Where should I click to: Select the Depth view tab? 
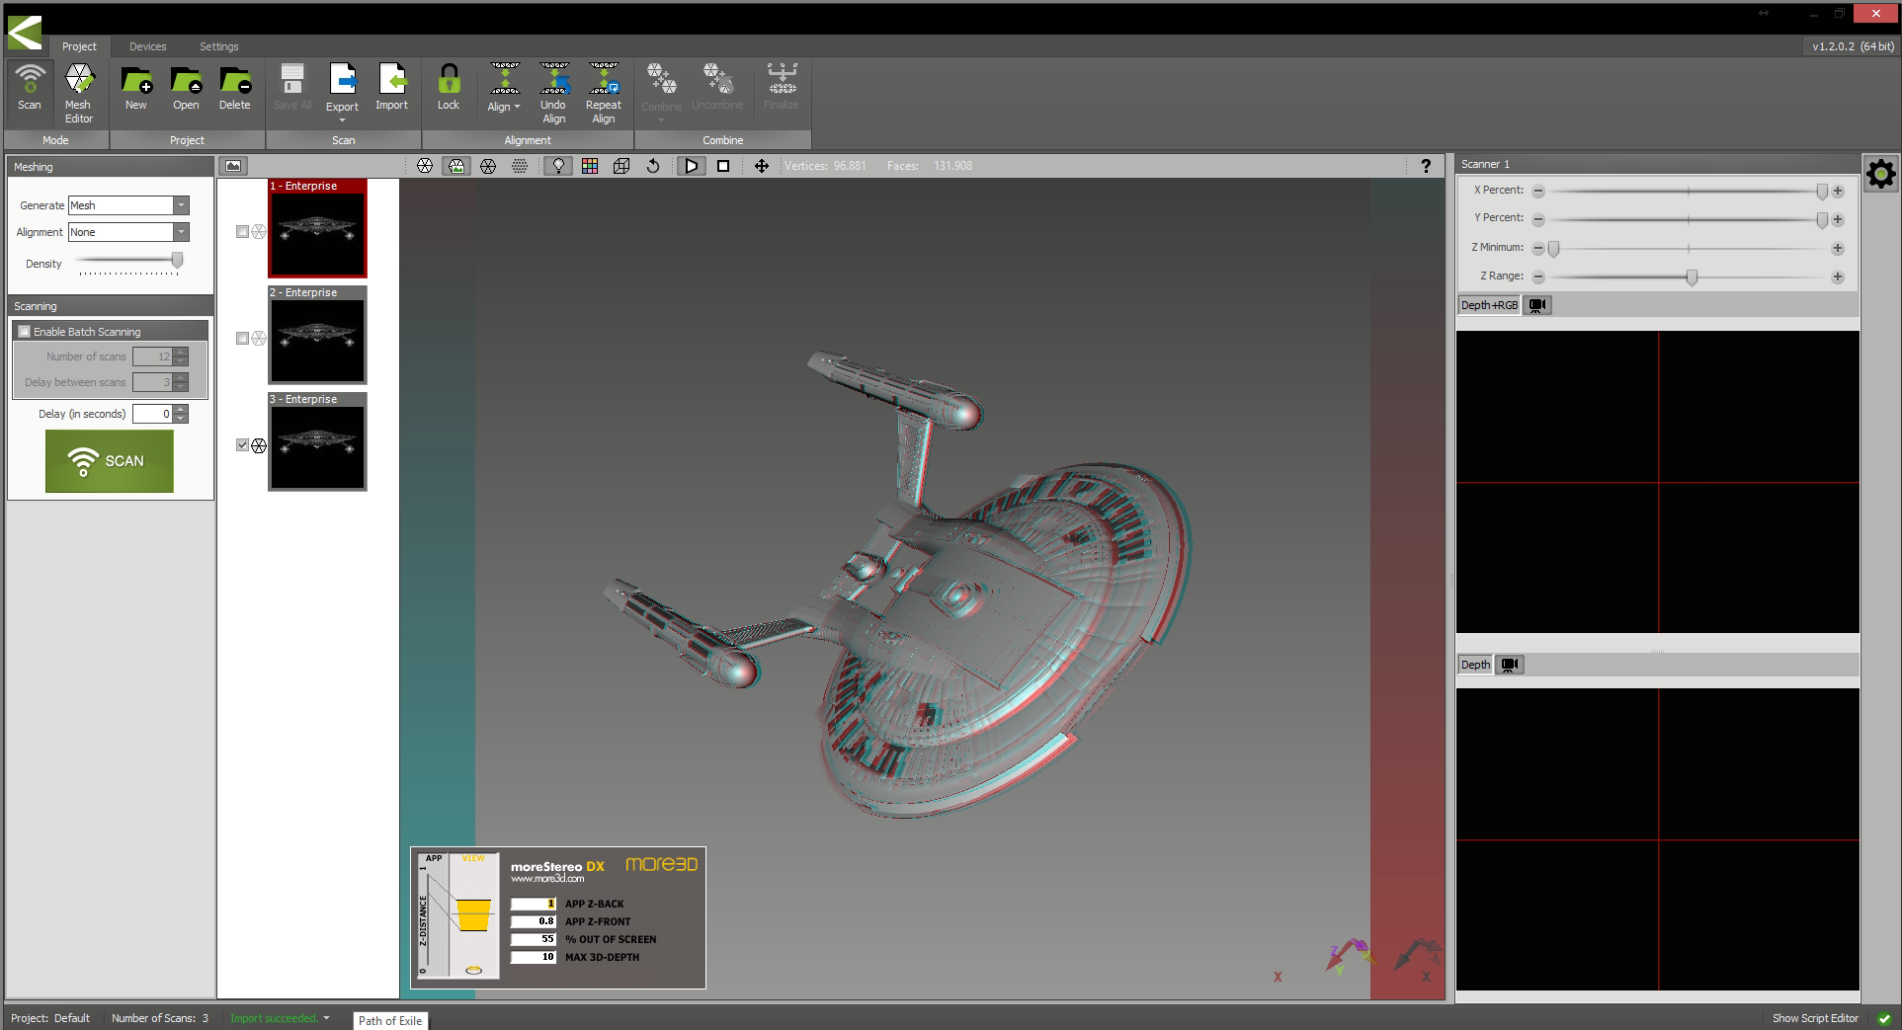pyautogui.click(x=1475, y=665)
